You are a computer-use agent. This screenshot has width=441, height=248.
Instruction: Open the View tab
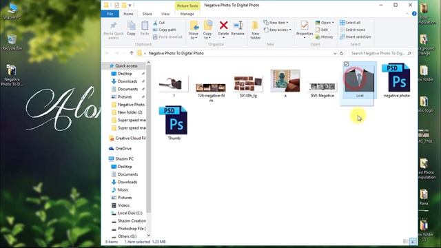pos(165,14)
